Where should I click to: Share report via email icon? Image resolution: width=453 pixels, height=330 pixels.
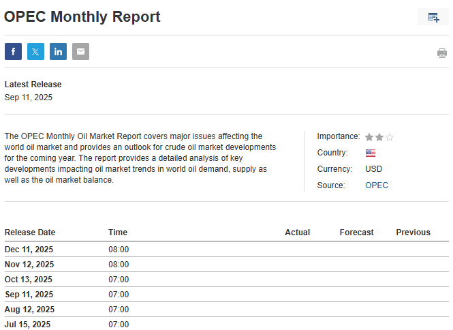click(x=80, y=52)
